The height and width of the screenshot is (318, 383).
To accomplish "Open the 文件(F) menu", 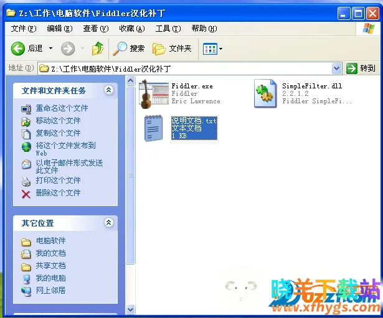I will tap(23, 29).
